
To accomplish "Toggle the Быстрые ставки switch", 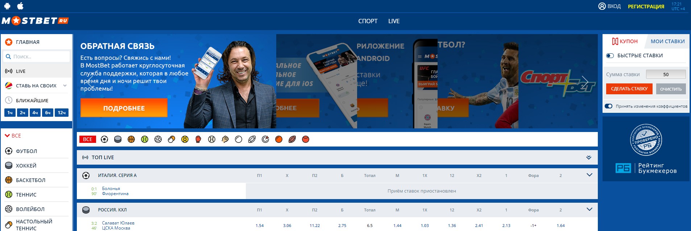I will [x=610, y=55].
